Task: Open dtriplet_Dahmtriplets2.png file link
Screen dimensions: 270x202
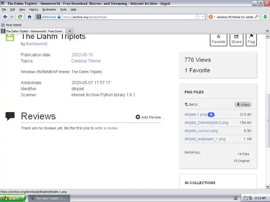Action: [206, 123]
